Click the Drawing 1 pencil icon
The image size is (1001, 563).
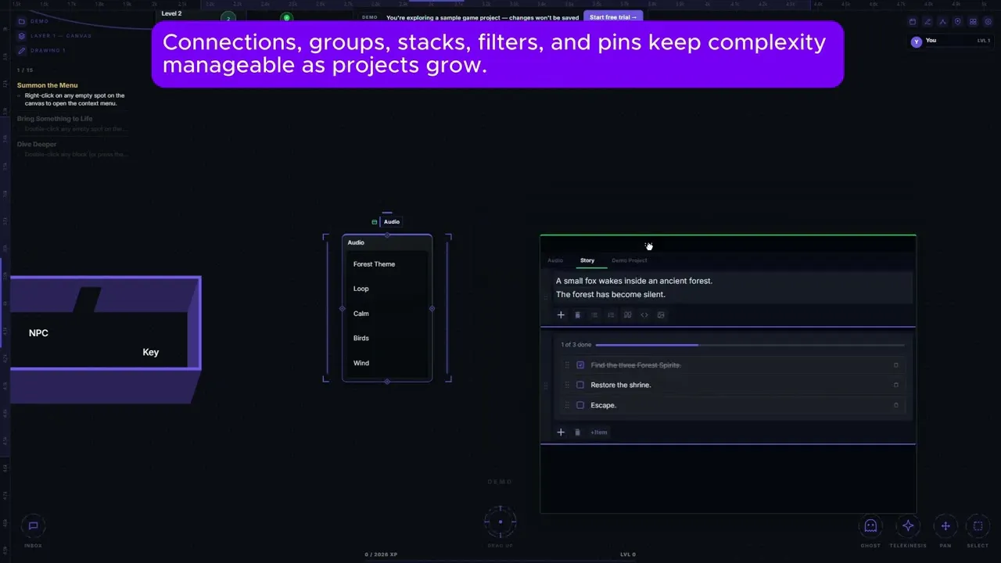pos(22,51)
